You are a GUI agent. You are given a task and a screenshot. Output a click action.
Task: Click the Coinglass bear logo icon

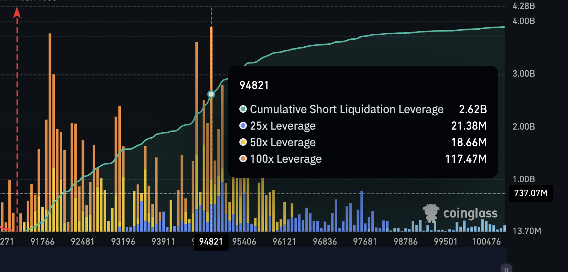tap(431, 212)
